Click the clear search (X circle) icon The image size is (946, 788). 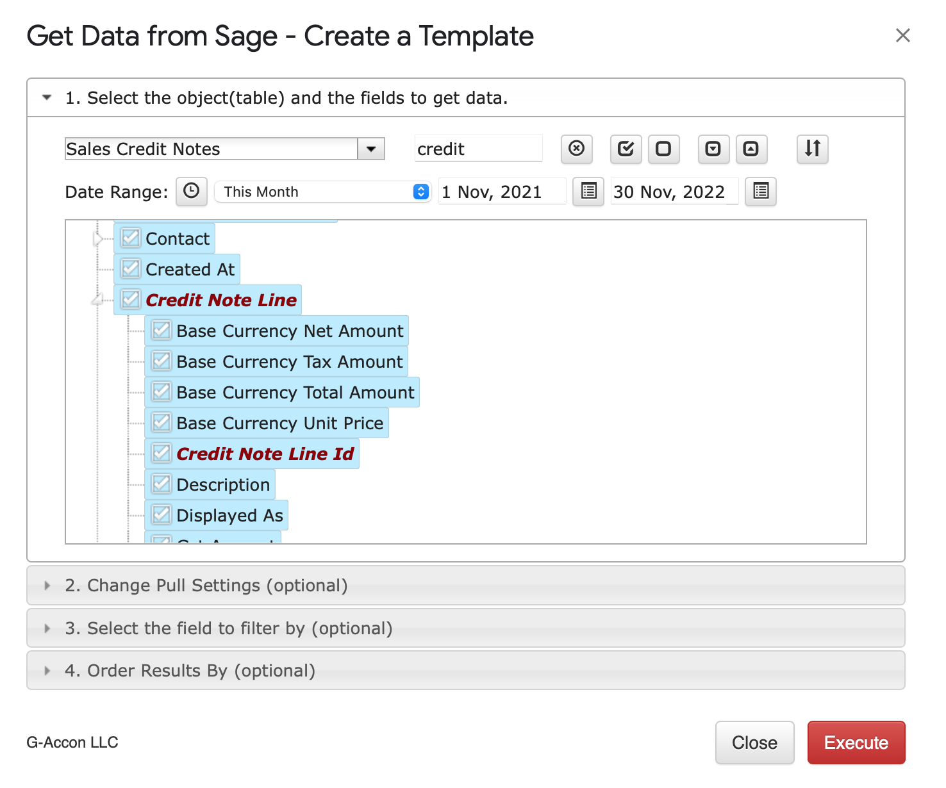(x=576, y=149)
